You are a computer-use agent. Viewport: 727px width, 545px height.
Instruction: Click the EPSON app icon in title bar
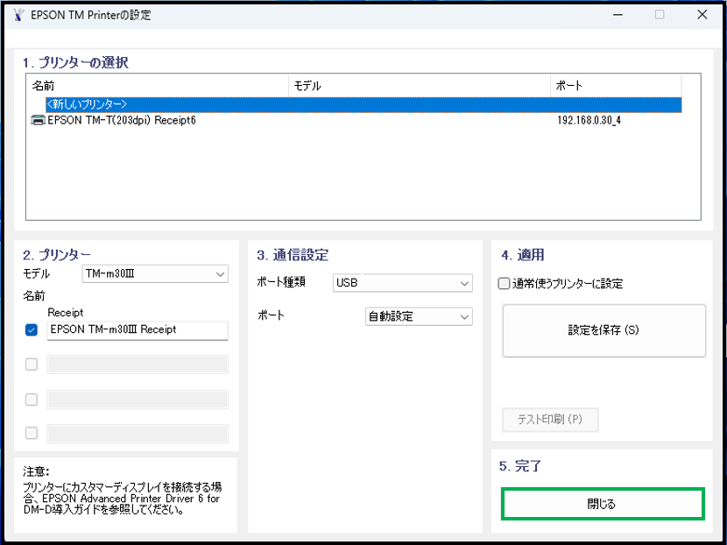coord(18,15)
